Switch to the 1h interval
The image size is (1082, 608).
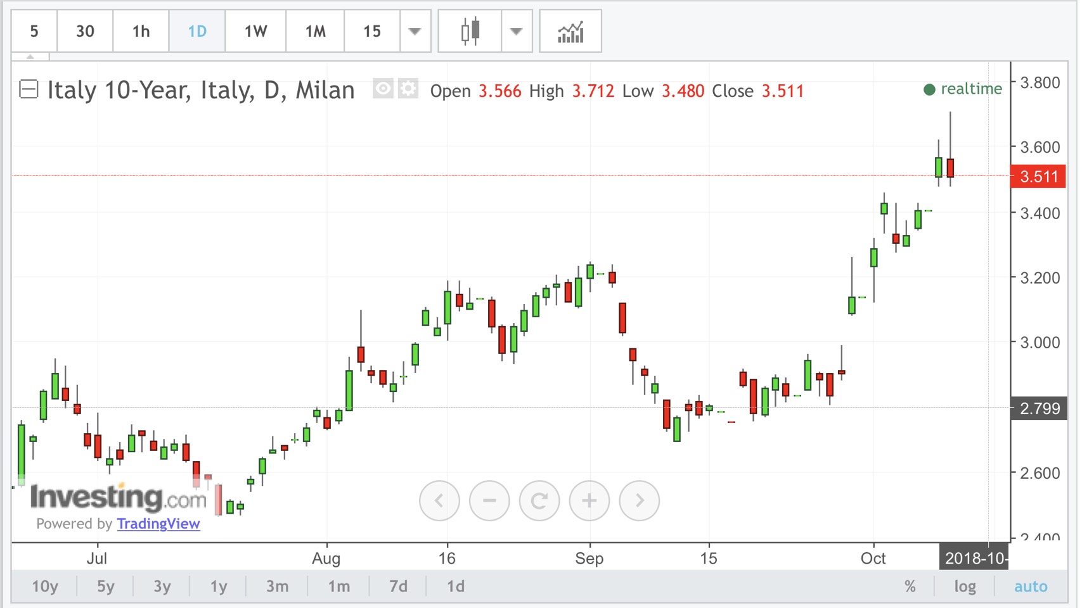tap(141, 31)
